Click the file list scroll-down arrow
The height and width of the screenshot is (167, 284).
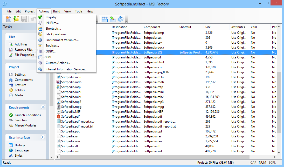tap(279, 153)
